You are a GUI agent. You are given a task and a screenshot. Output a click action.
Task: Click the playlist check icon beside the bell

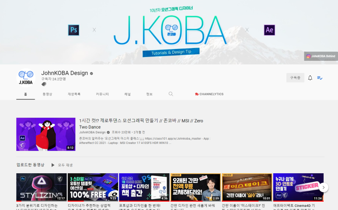(320, 78)
